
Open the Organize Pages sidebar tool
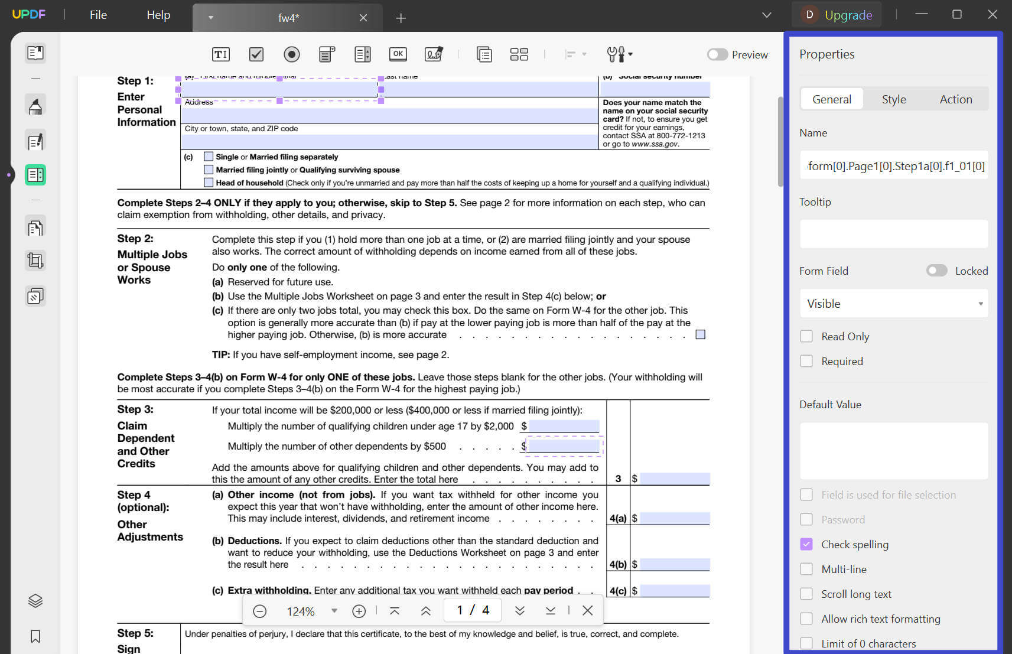pos(35,226)
